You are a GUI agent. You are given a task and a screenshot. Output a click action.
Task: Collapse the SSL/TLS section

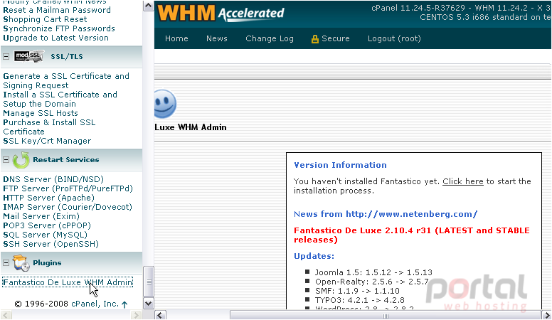pos(6,56)
